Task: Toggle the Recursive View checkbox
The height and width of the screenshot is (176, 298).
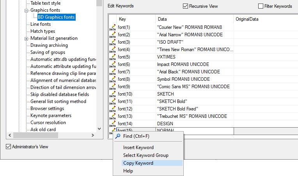Action: (186, 6)
